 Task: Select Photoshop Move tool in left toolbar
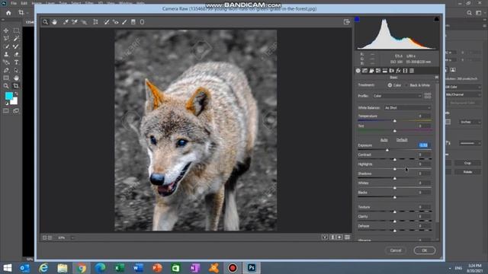(x=6, y=30)
